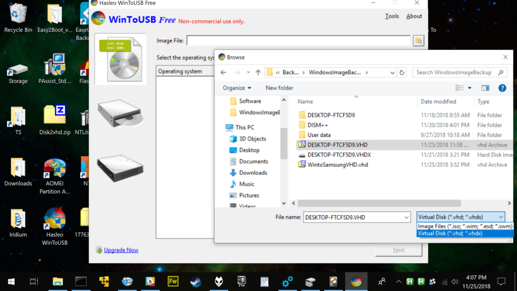This screenshot has width=517, height=291.
Task: Create a New folder in Browse dialog
Action: coord(279,87)
